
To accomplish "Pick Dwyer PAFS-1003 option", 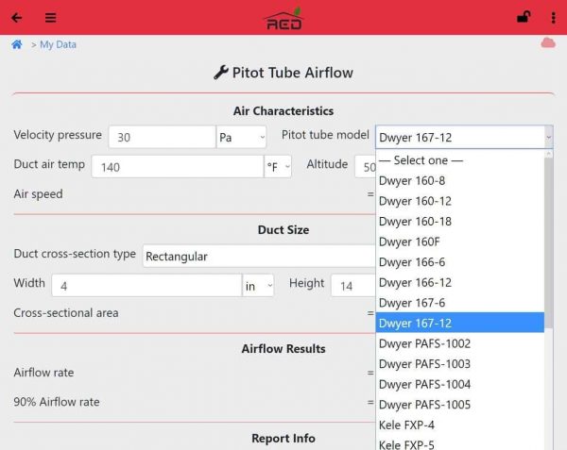I will tap(460, 364).
